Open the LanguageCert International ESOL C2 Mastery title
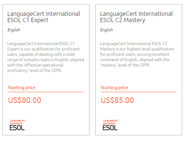The height and width of the screenshot is (141, 189). [x=136, y=17]
